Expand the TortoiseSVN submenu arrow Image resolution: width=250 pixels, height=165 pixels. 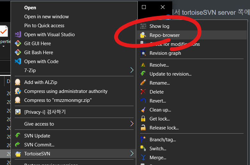click(132, 153)
